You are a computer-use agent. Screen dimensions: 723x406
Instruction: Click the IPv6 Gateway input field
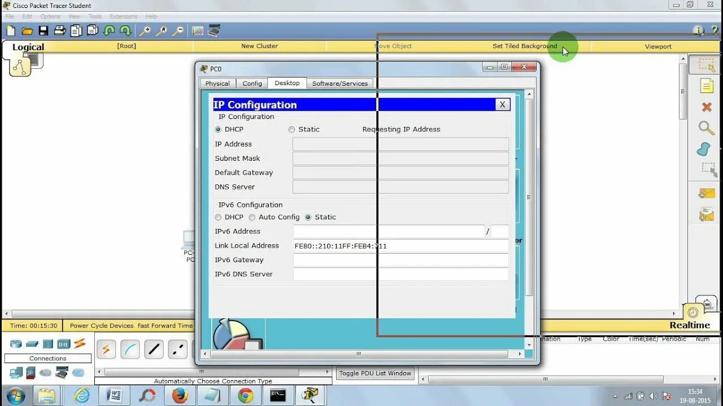point(401,260)
